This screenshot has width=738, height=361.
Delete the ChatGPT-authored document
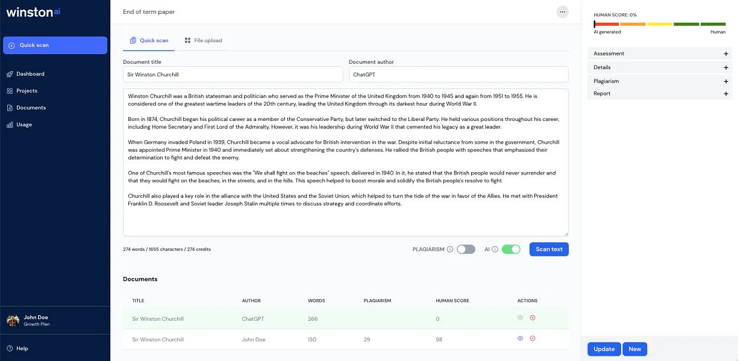coord(532,318)
